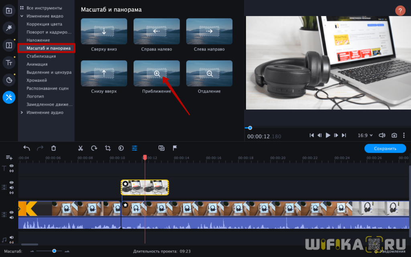Screen dimensions: 411x257
Task: Open the Titles tab in left sidebar
Action: pyautogui.click(x=9, y=62)
